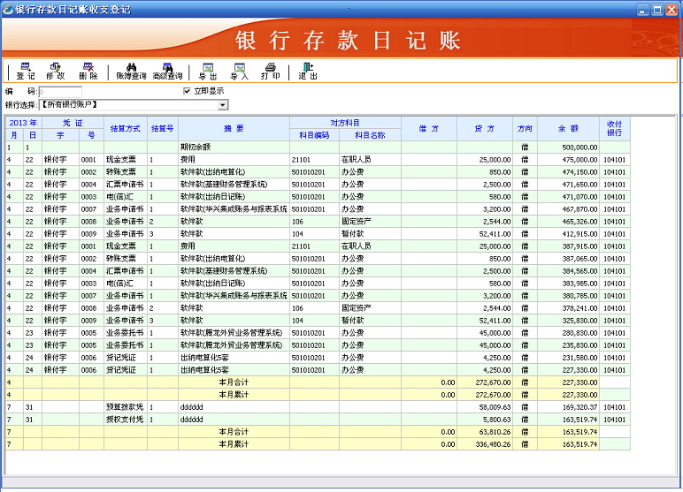The width and height of the screenshot is (683, 492).
Task: Click the 贷方 column header
Action: [484, 129]
